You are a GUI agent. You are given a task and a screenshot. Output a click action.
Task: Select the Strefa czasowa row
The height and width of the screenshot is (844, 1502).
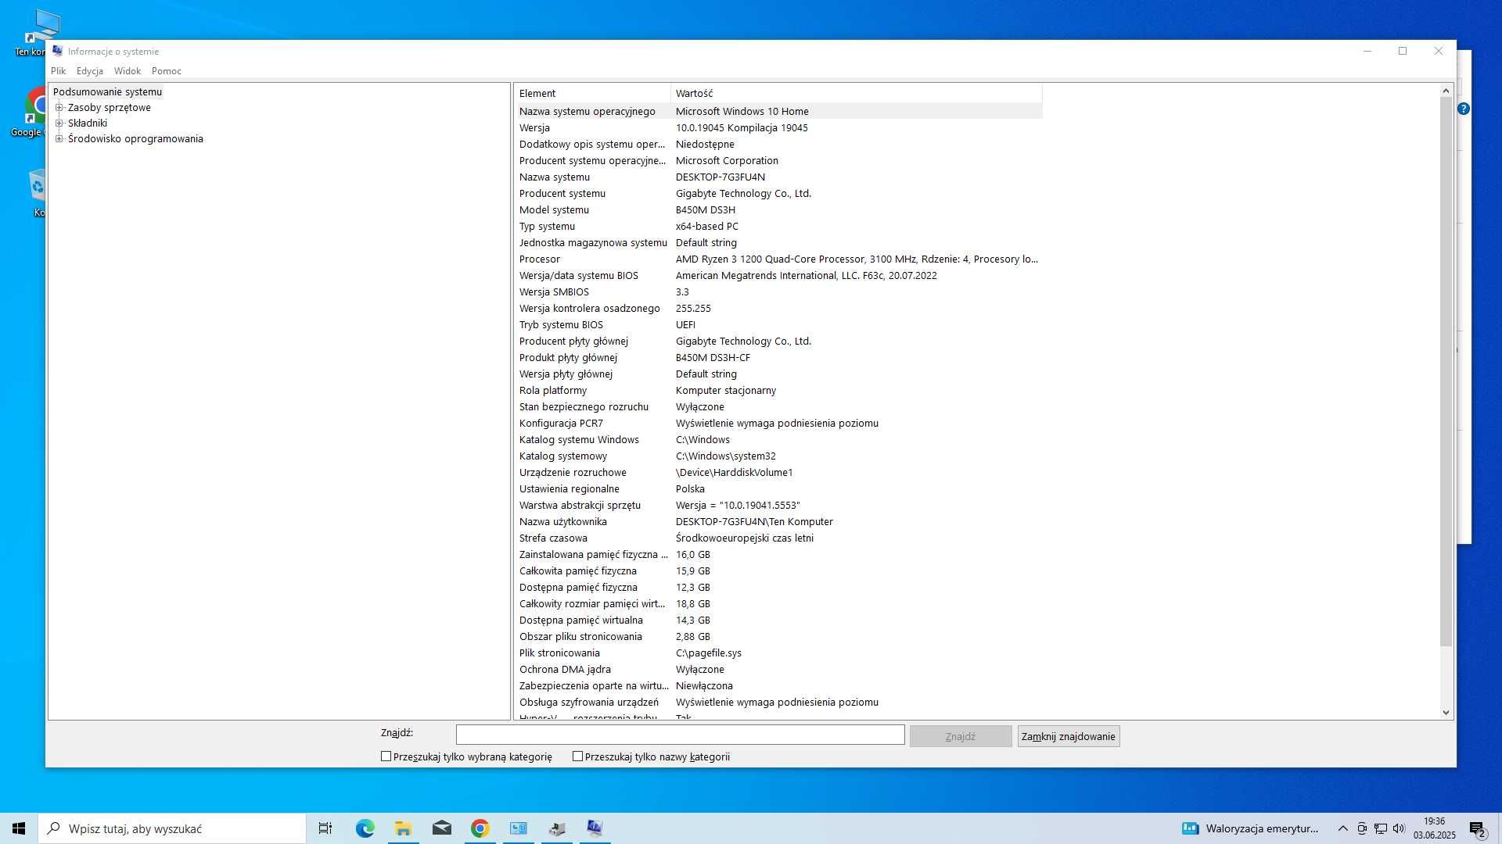[x=778, y=538]
